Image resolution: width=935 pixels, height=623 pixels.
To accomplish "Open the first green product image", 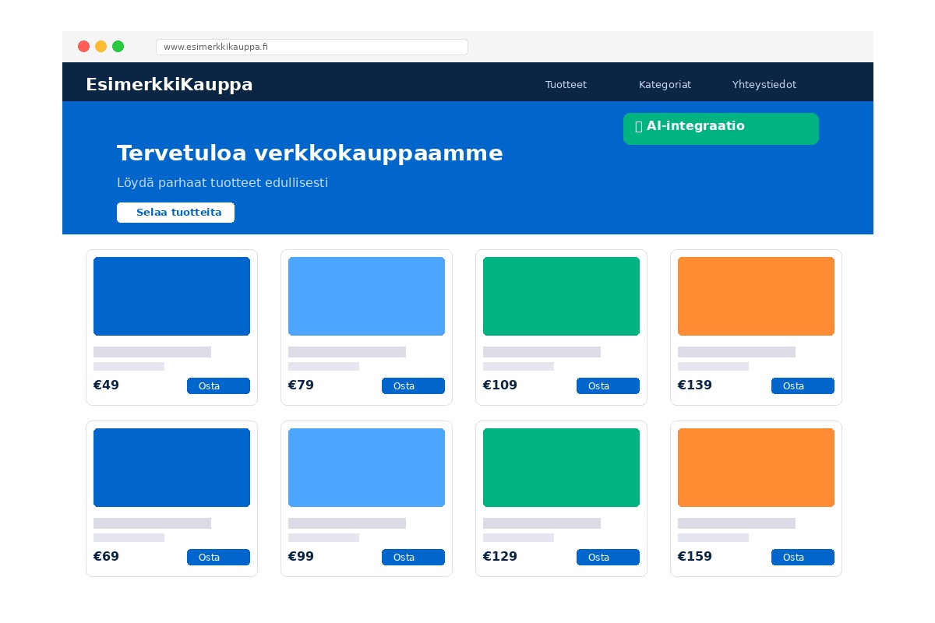I will [x=561, y=296].
